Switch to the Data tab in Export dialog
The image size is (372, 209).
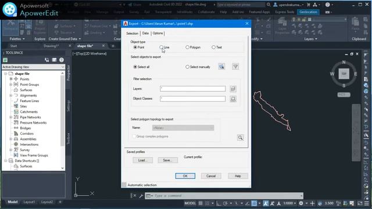(145, 34)
